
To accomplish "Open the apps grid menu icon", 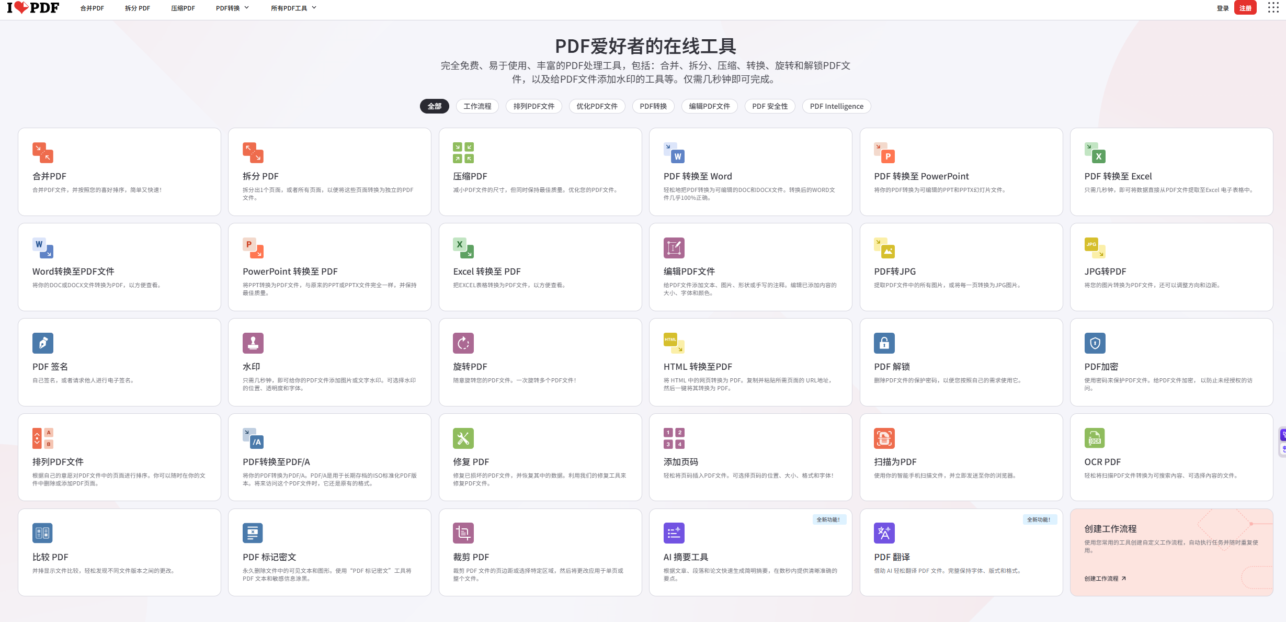I will 1273,8.
